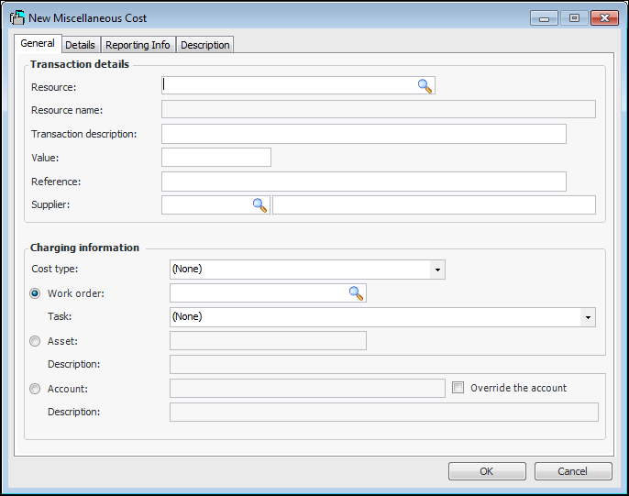Select the Asset radio button
629x496 pixels.
click(x=35, y=341)
